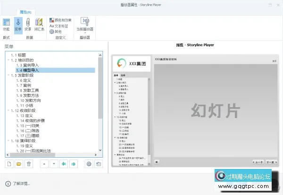The width and height of the screenshot is (283, 195).
Task: Click the 幻灯片 slide area in preview
Action: [216, 110]
